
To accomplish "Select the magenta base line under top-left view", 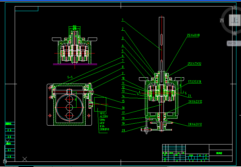I will (75, 64).
